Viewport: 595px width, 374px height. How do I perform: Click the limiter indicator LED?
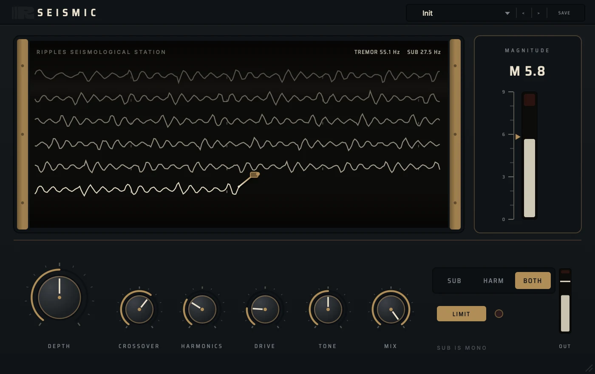coord(499,314)
